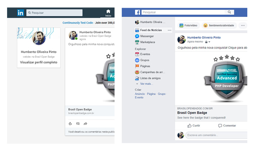254x151 pixels.
Task: Click the Facebook logo icon
Action: pos(138,12)
